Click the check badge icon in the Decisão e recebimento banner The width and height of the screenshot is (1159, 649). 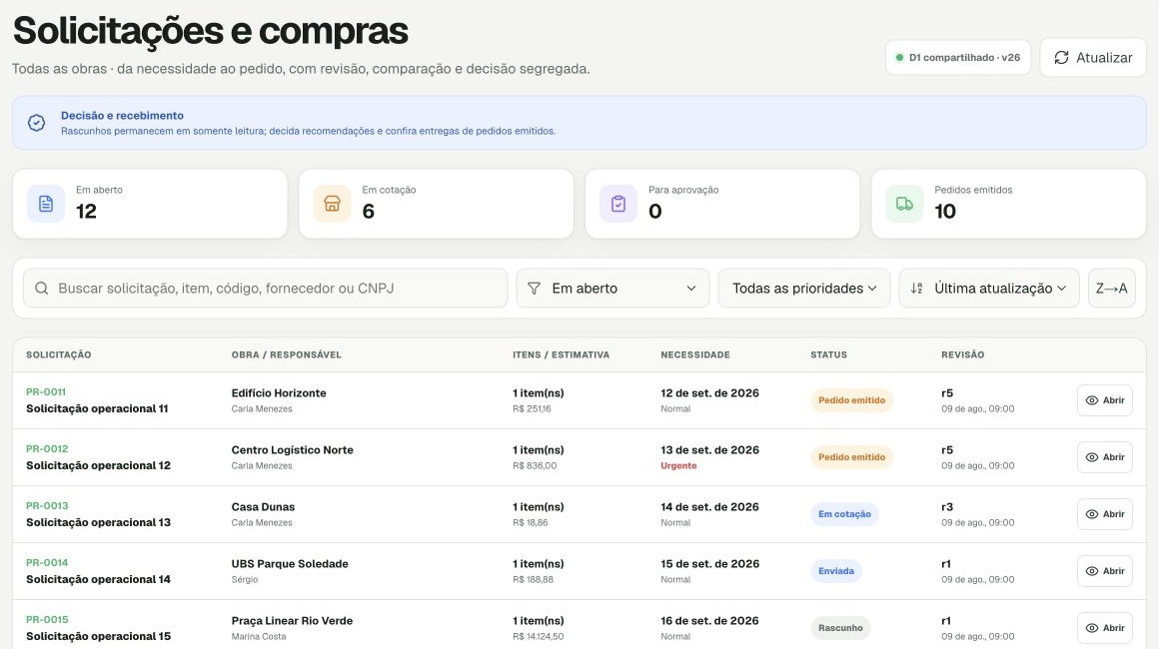(36, 123)
